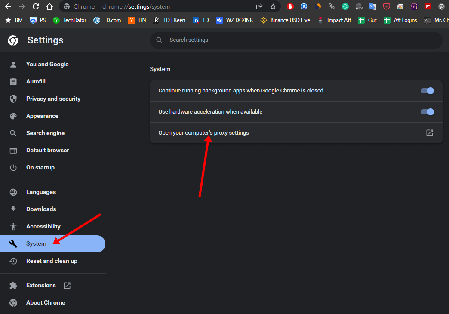Open the Aff Logins bookmark
Screen dimensions: 449x314
400,20
